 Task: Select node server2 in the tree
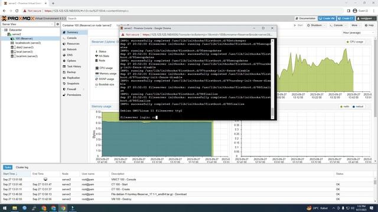(x=17, y=34)
